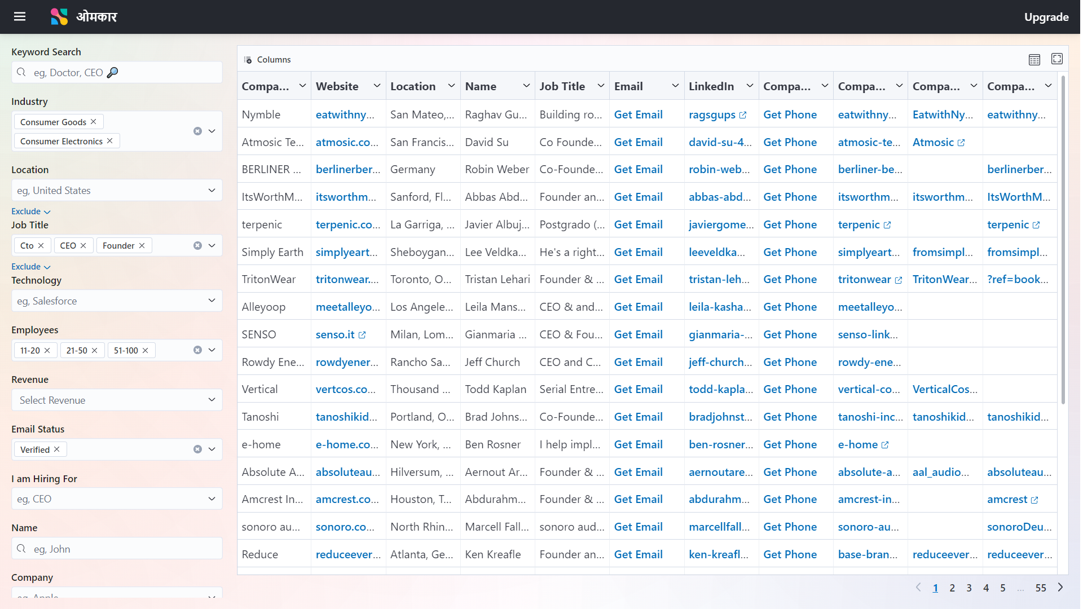Open the I am Hiring For dropdown
The width and height of the screenshot is (1083, 609).
117,498
